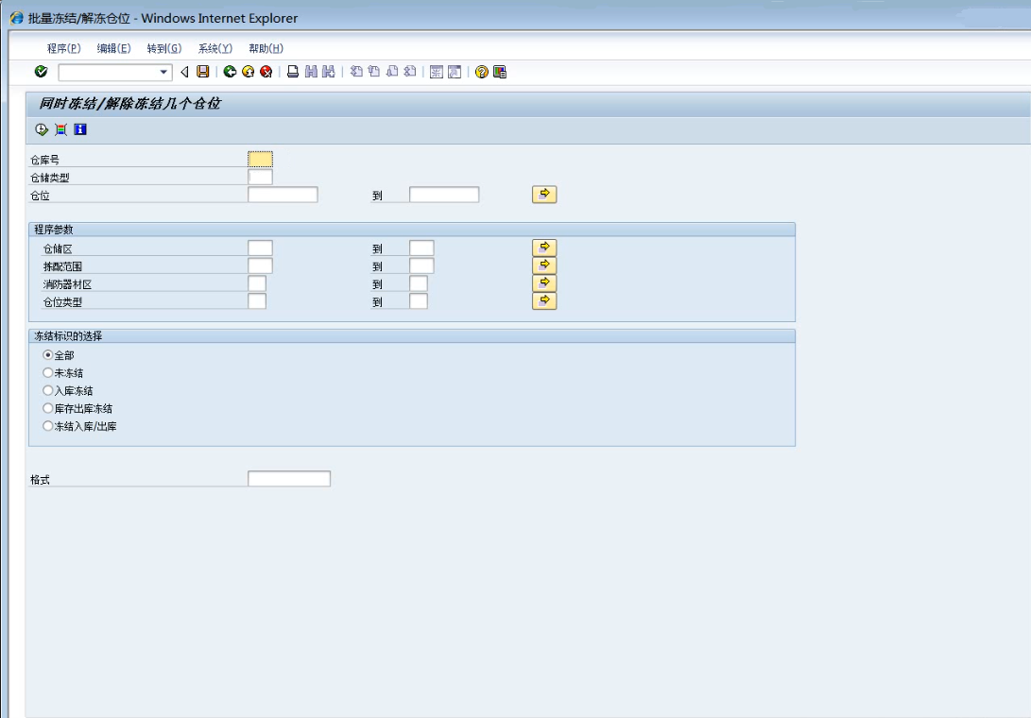Open multiple selection for 仓位 row
Viewport: 1031px width, 718px height.
click(x=544, y=195)
